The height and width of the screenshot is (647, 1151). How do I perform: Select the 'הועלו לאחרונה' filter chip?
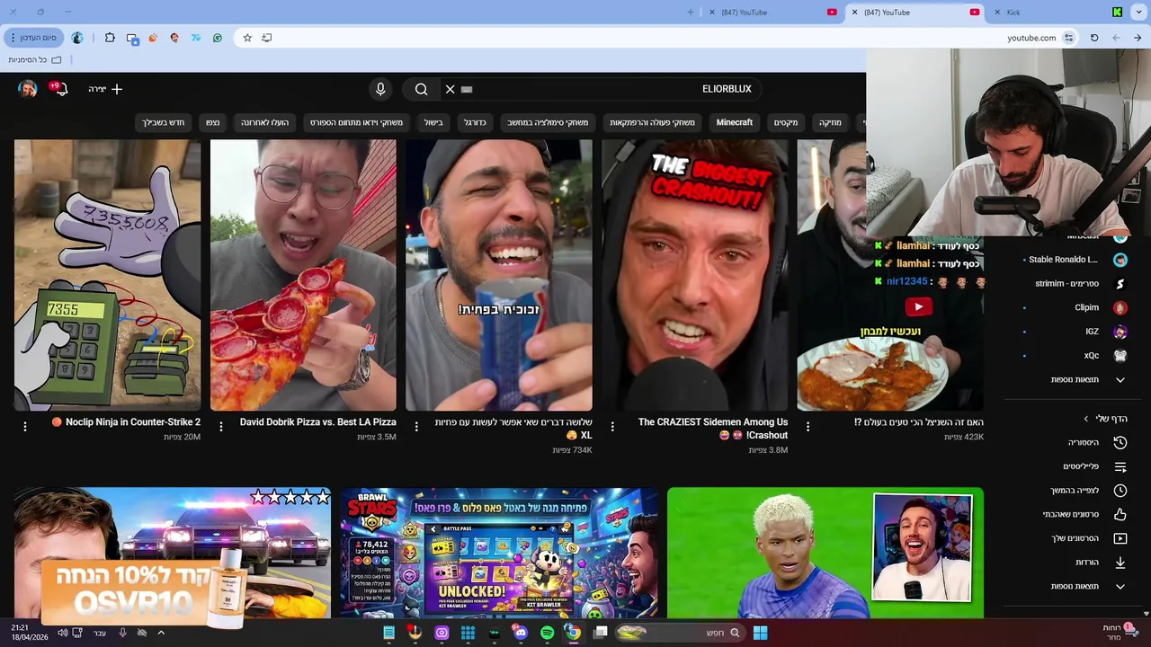[264, 122]
